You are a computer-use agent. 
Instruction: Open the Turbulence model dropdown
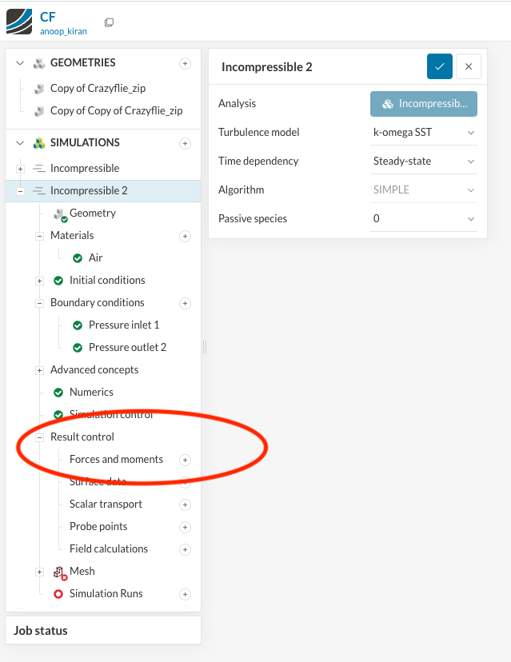coord(424,133)
